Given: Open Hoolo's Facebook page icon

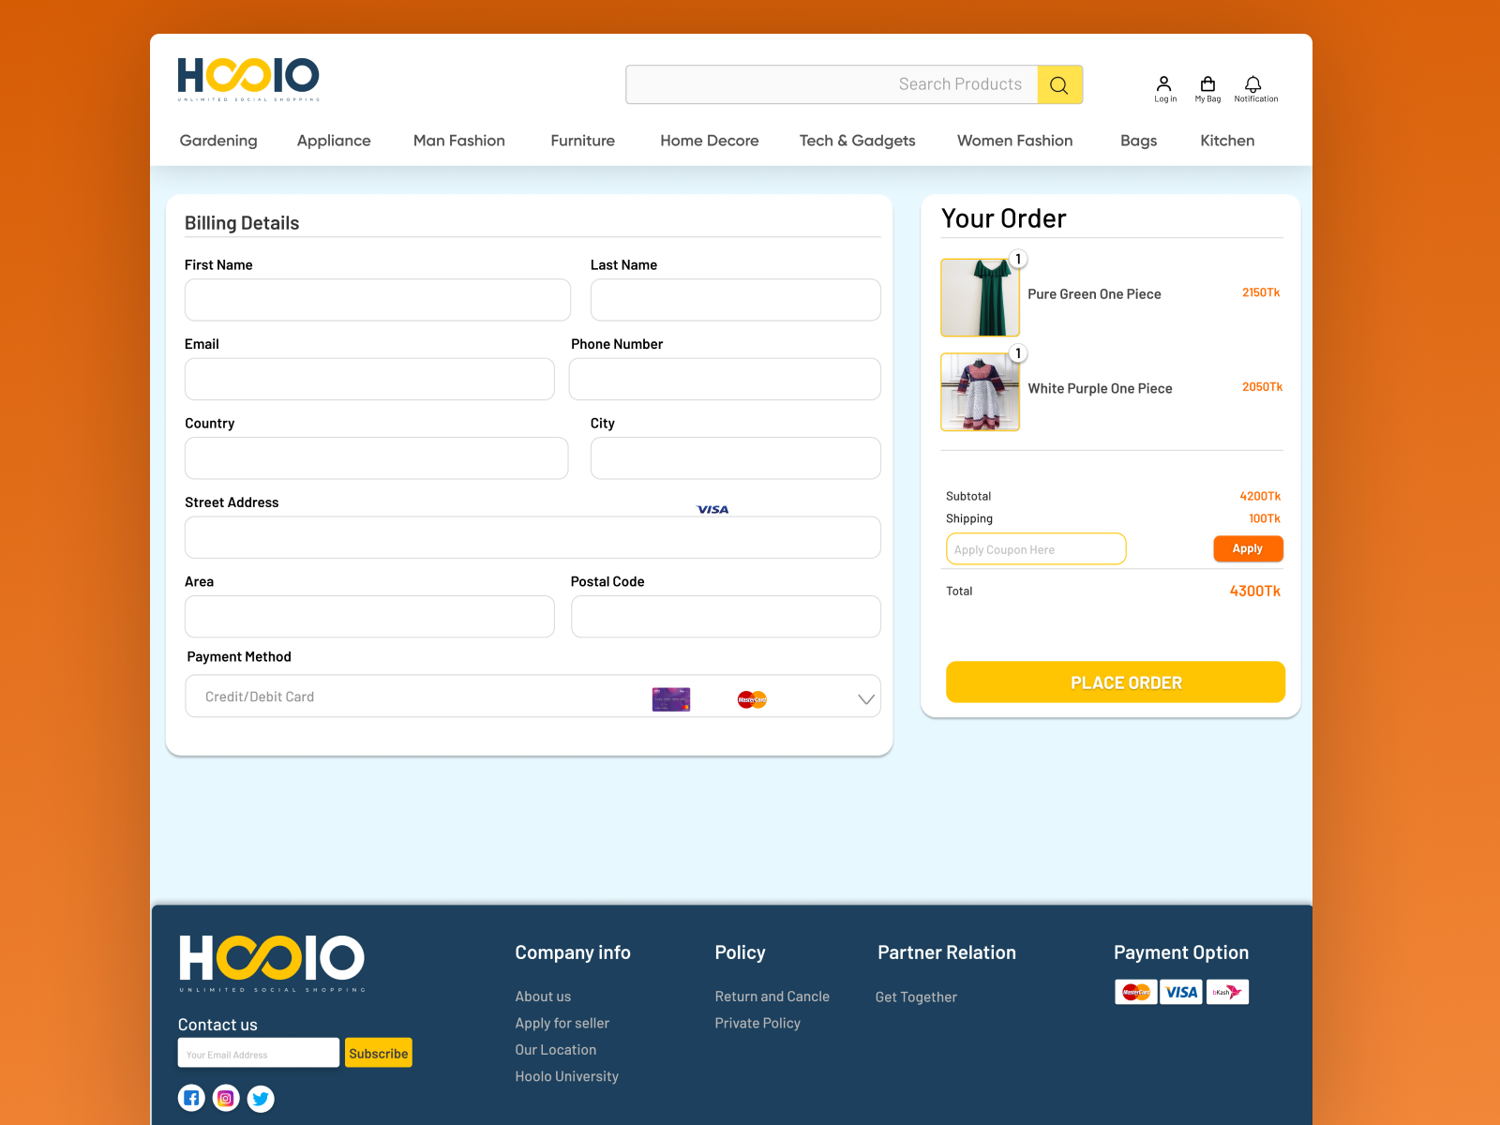Looking at the screenshot, I should (x=191, y=1098).
